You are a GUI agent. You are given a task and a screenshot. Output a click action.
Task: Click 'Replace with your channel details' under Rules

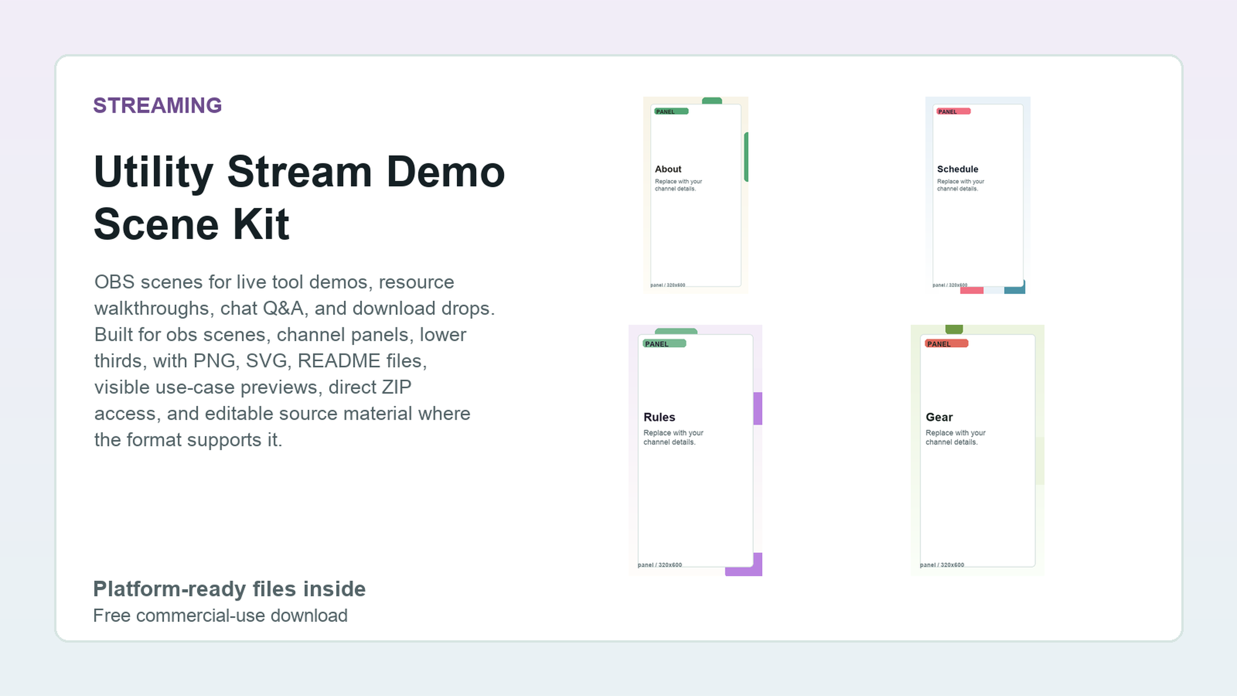click(673, 437)
